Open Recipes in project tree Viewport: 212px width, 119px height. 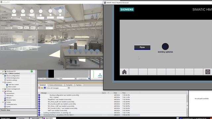coord(9,98)
